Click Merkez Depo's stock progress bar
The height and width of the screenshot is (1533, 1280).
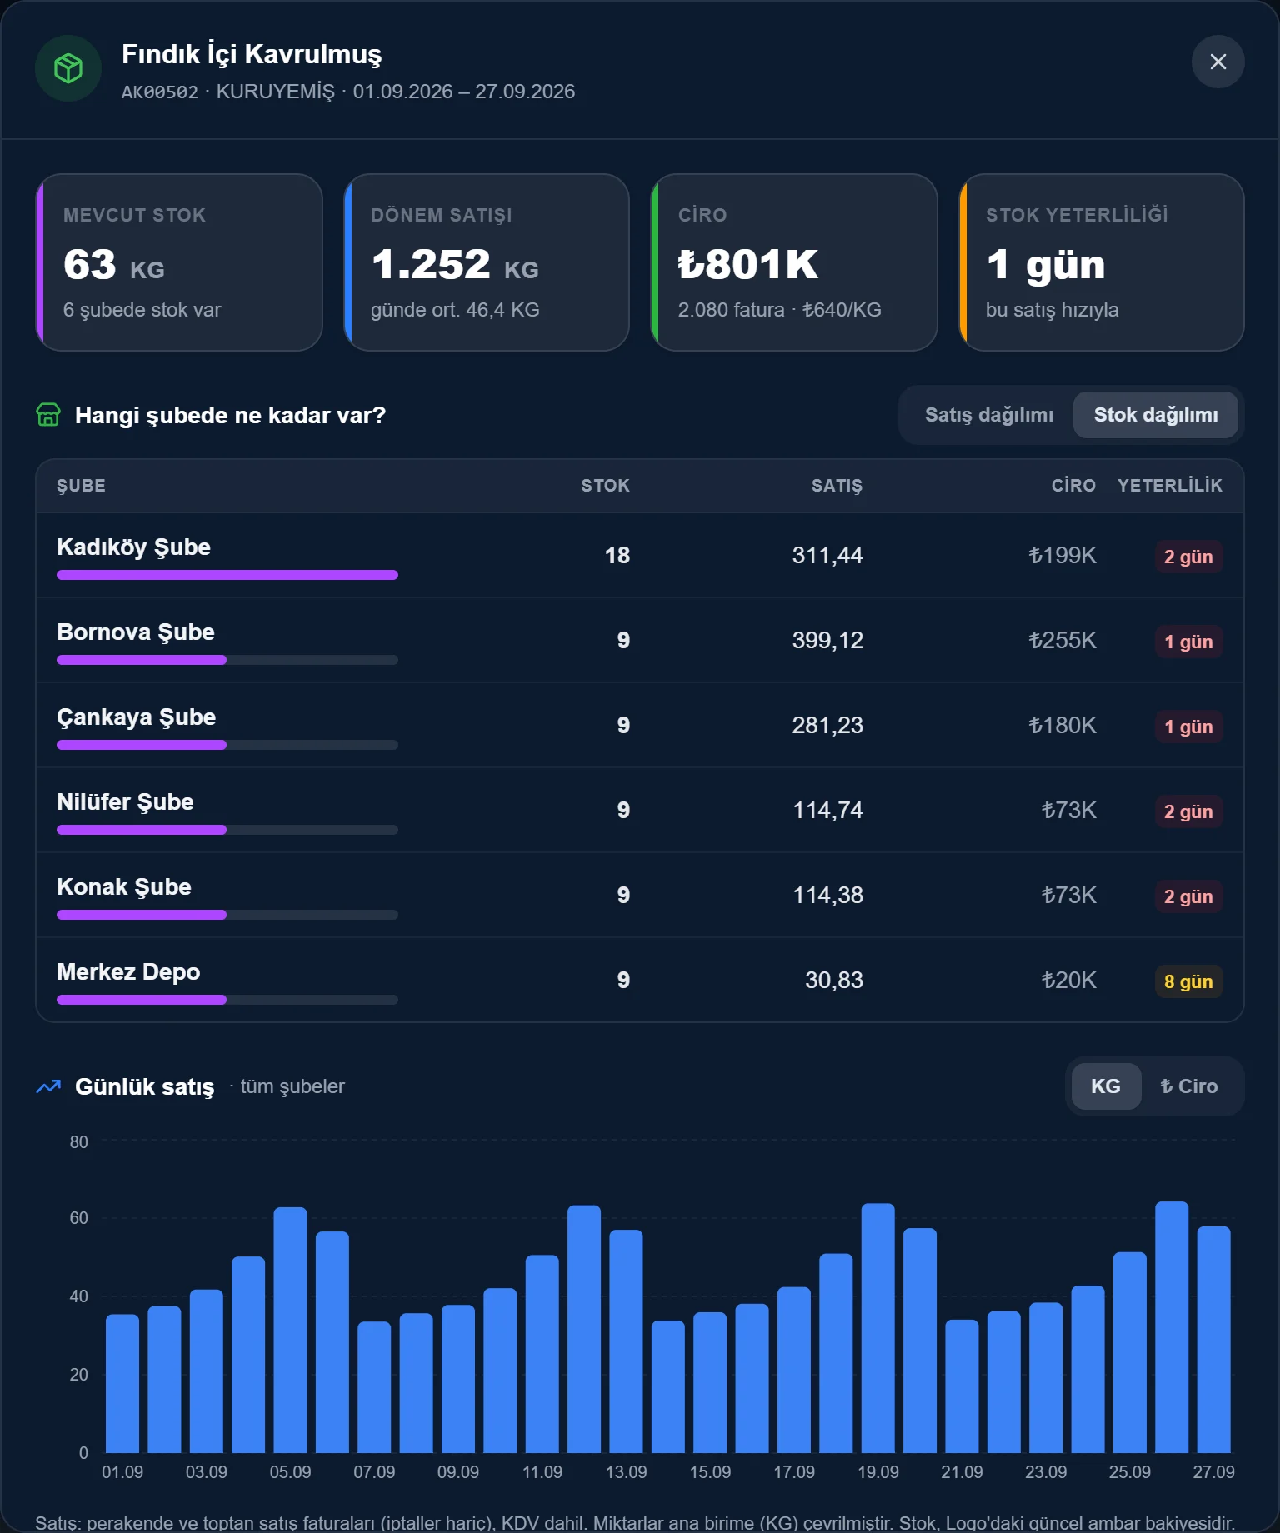pyautogui.click(x=227, y=1000)
